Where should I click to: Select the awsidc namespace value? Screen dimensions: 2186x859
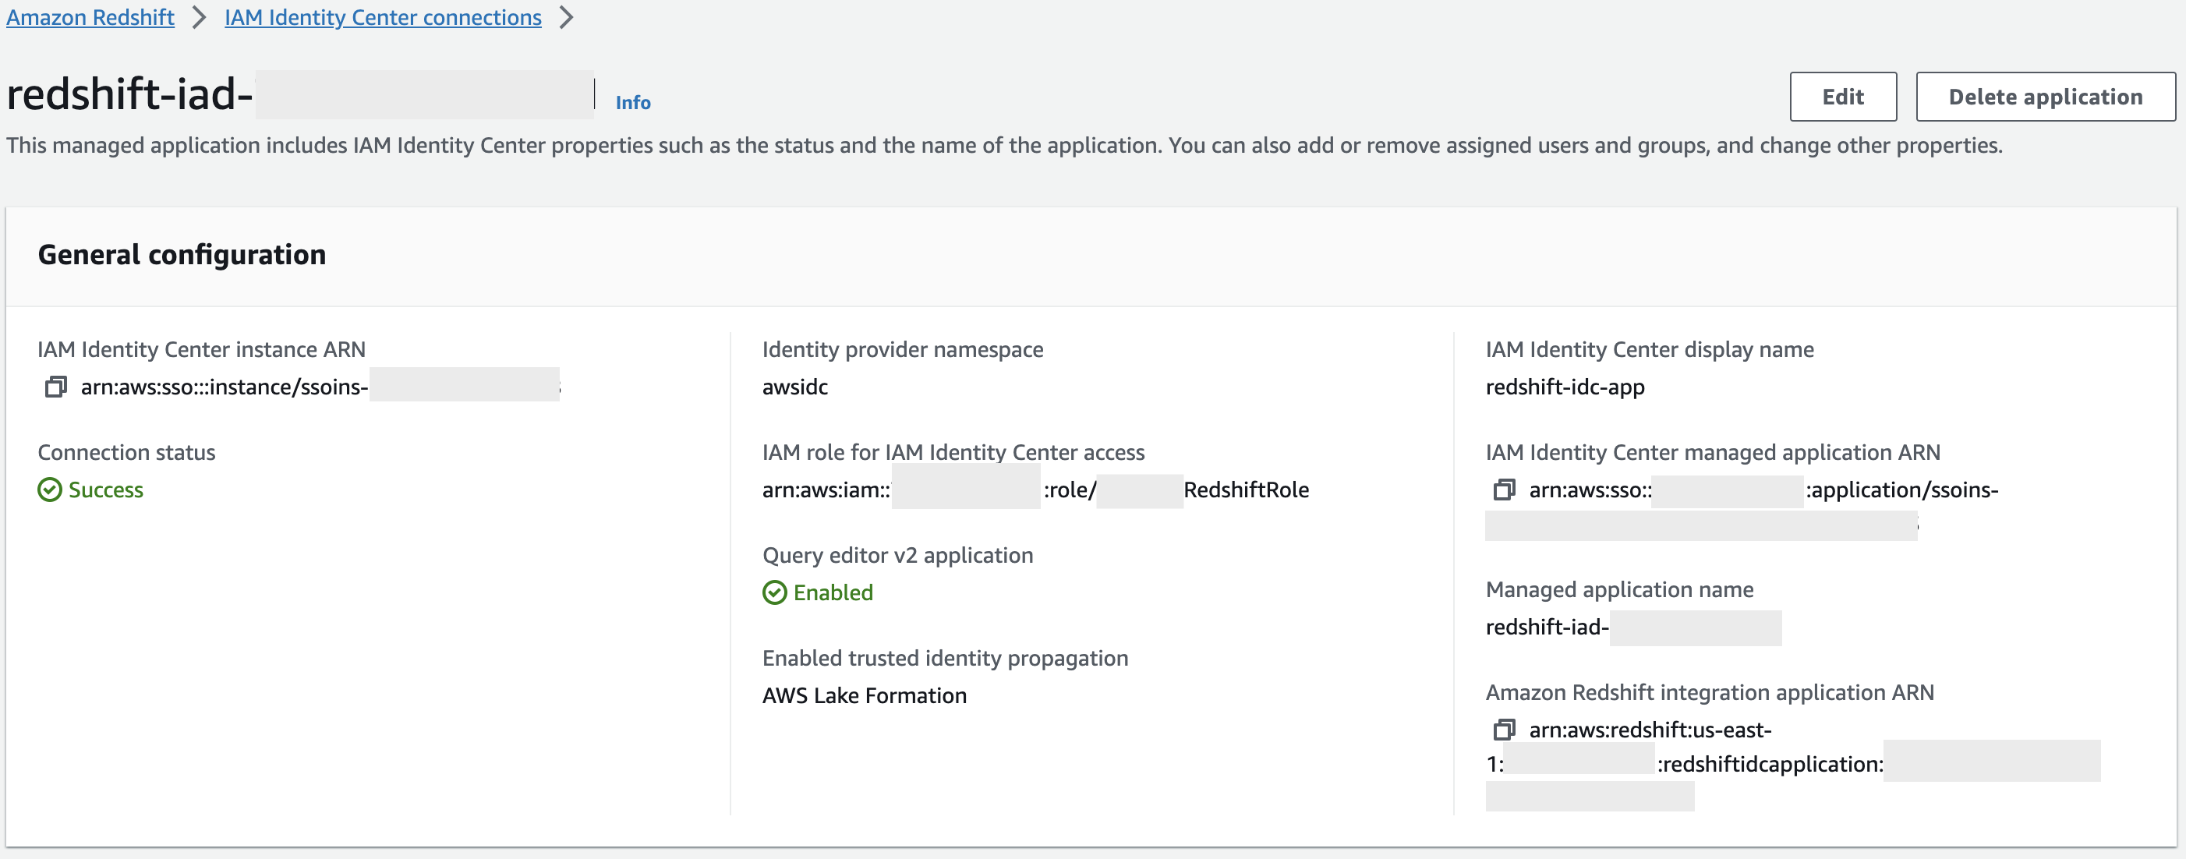click(794, 387)
